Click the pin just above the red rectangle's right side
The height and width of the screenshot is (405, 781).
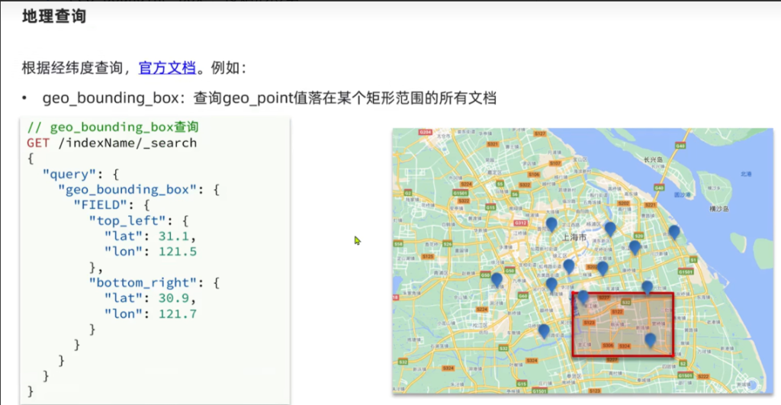click(647, 287)
